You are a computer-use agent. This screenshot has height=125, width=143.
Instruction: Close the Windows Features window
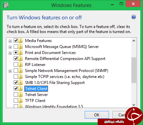[133, 4]
